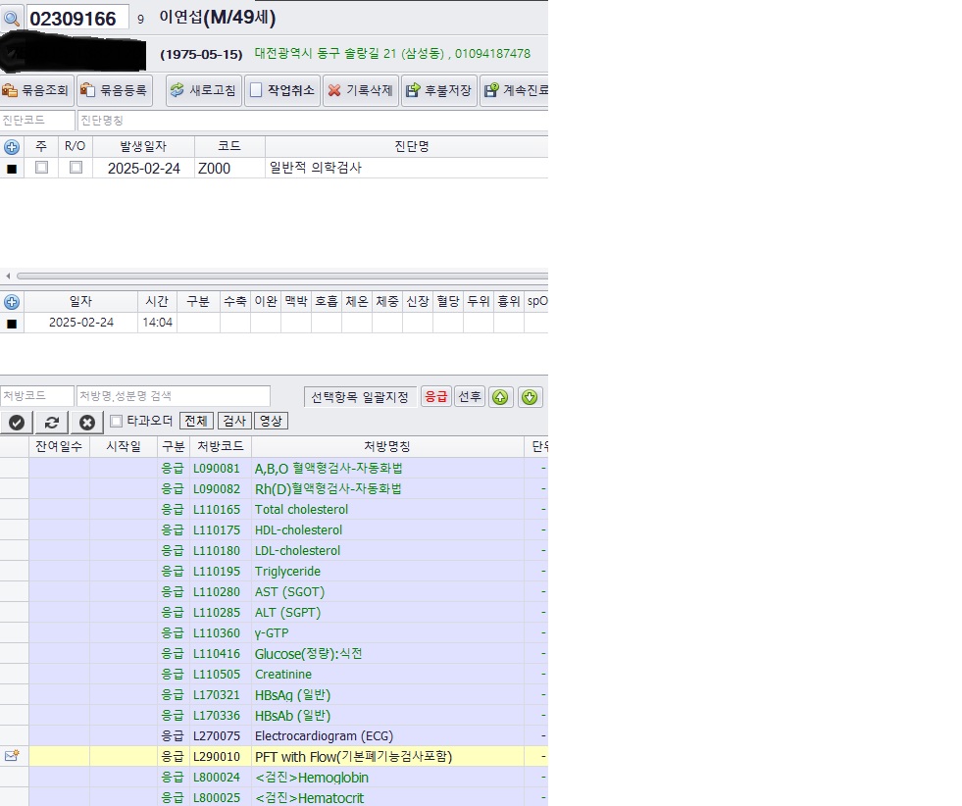Add a diagnosis with the plus icon
Image resolution: width=962 pixels, height=806 pixels.
tap(12, 147)
